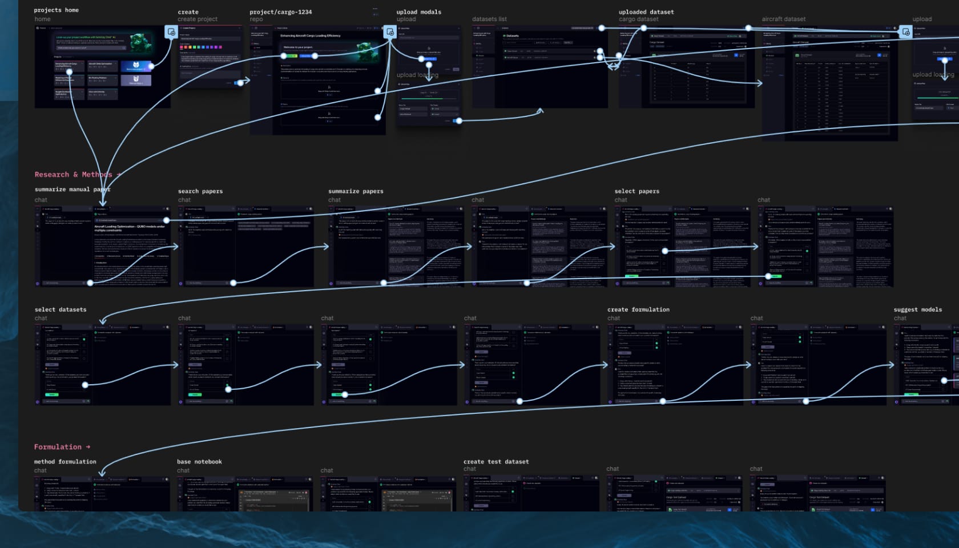Select the select papers chat frame
This screenshot has width=959, height=548.
683,247
